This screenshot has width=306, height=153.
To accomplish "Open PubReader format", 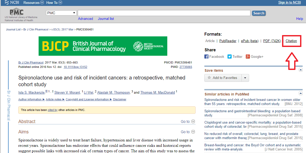I will [228, 41].
